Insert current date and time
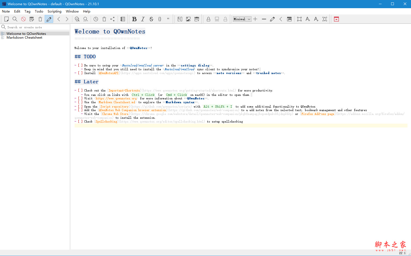 pyautogui.click(x=197, y=19)
